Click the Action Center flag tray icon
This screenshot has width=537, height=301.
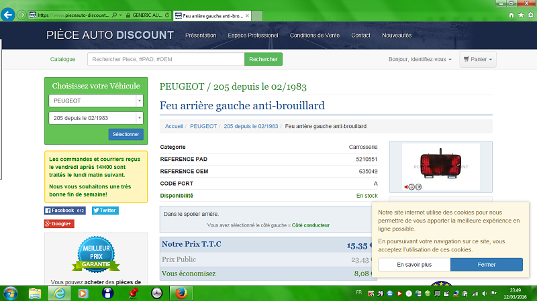tap(493, 294)
